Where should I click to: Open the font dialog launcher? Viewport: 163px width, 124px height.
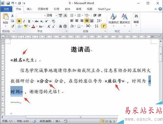(66, 31)
